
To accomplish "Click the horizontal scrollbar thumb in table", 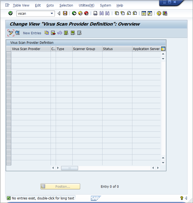I will point(69,168).
